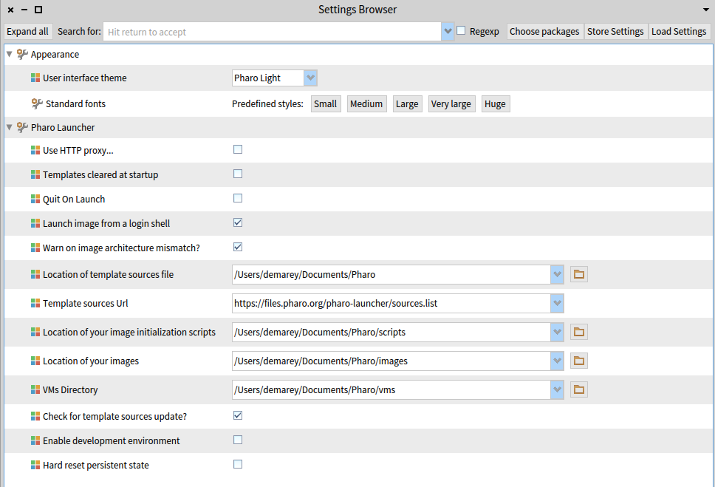Tick the Hard reset persistent state checkbox
The width and height of the screenshot is (715, 487).
pyautogui.click(x=238, y=464)
